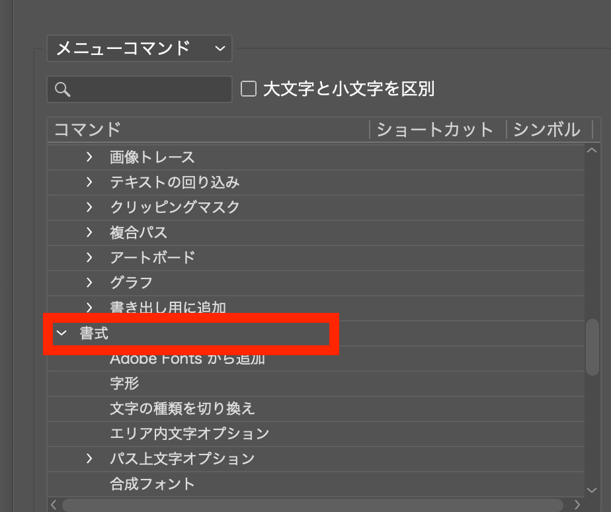The height and width of the screenshot is (512, 611).
Task: Select the テキストの回り込み command
Action: coord(175,182)
